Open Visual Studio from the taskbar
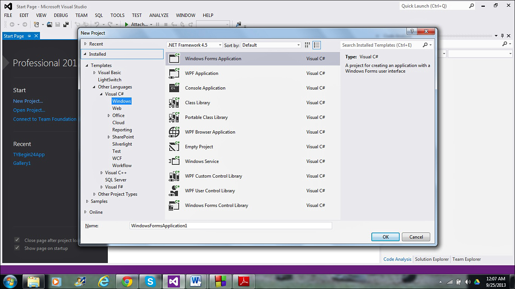 [174, 281]
